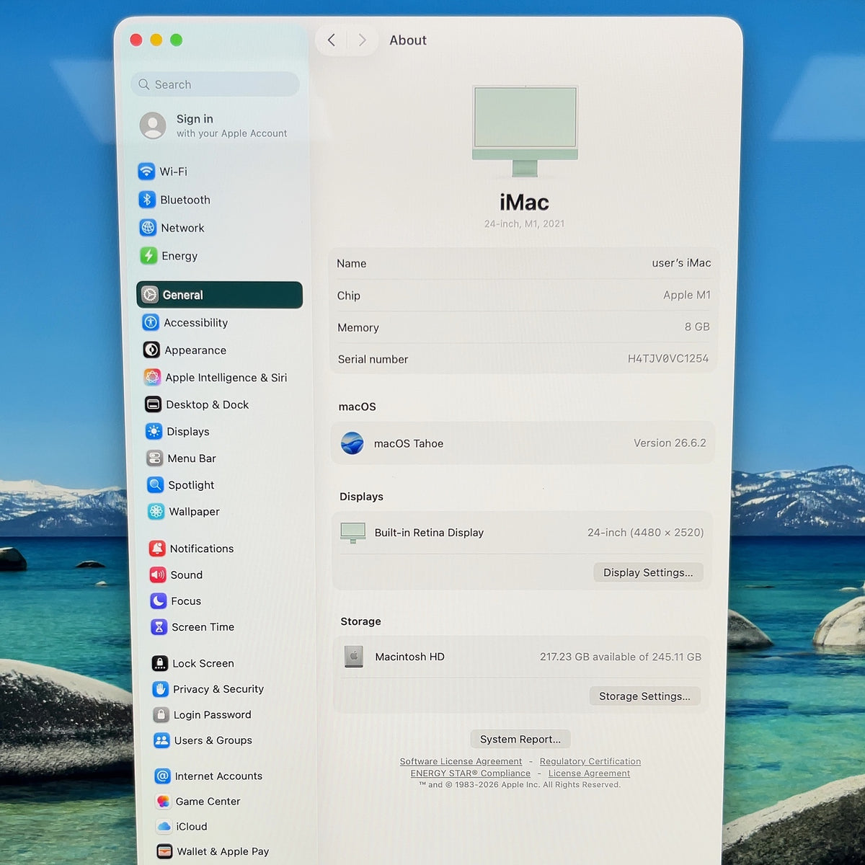Select the Focus moon icon
Image resolution: width=865 pixels, height=865 pixels.
(159, 600)
